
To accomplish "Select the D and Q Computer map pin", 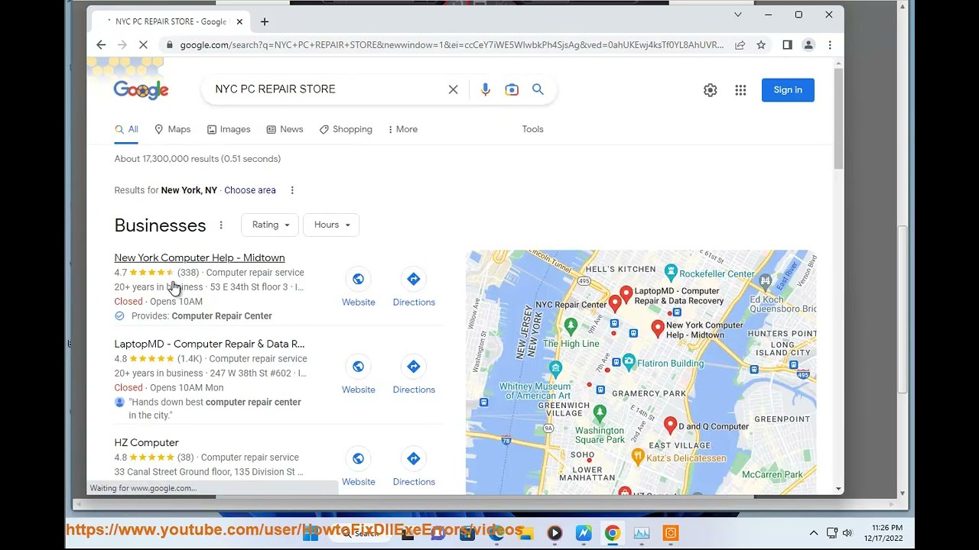I will tap(671, 425).
